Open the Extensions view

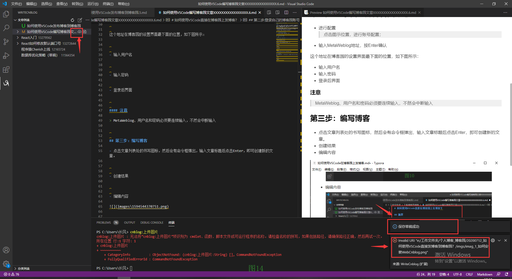tap(6, 69)
